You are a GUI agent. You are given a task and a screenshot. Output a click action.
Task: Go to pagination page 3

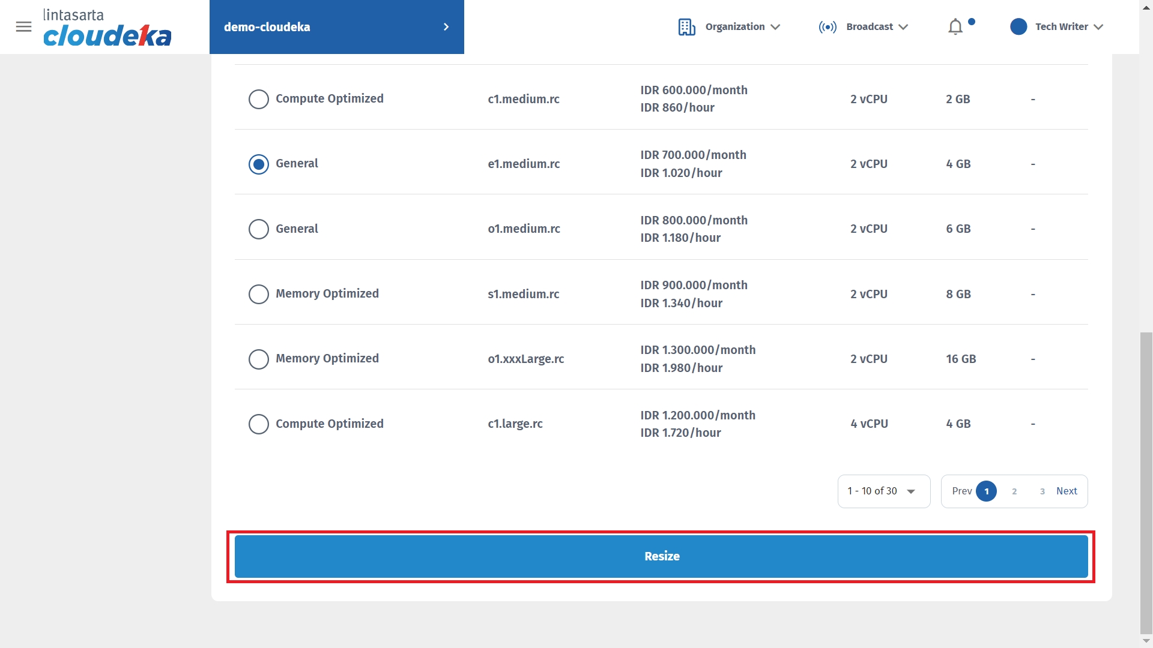pos(1043,491)
